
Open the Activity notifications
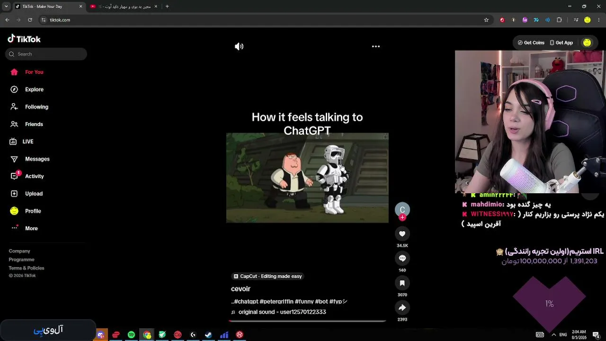coord(27,176)
